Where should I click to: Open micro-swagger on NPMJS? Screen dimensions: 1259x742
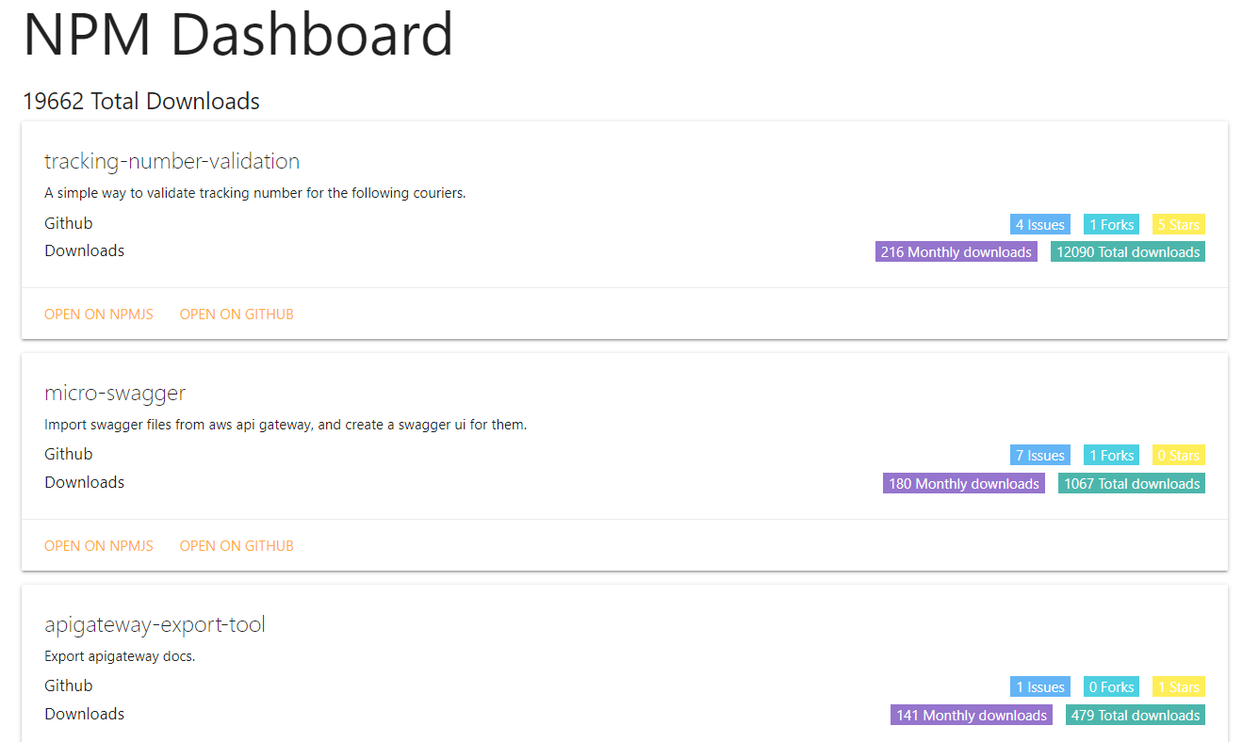(x=98, y=545)
